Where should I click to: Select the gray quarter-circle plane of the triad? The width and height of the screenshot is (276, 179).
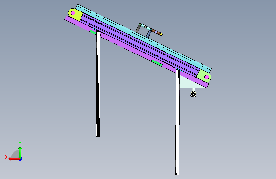16,154
